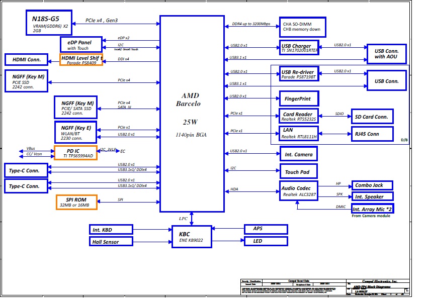The width and height of the screenshot is (428, 302).
Task: Click the HP label near Combo Jack
Action: [x=338, y=183]
